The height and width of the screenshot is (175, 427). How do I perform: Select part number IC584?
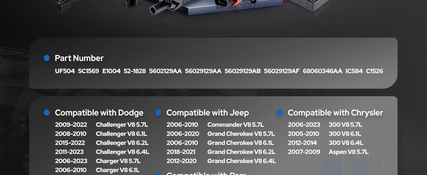354,71
